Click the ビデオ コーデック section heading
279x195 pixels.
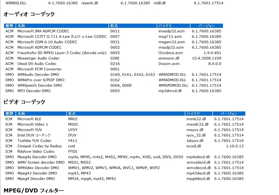pos(24,102)
